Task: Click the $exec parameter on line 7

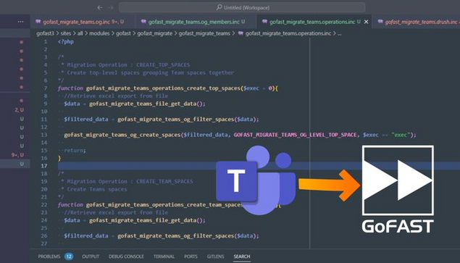Action: coord(251,88)
